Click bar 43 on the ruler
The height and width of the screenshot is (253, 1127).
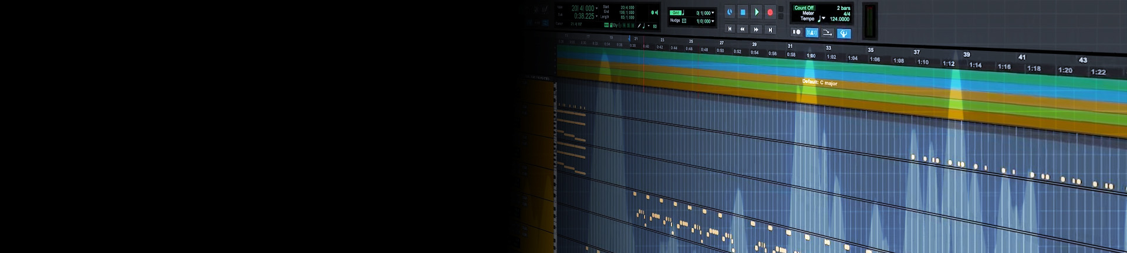[x=1083, y=60]
